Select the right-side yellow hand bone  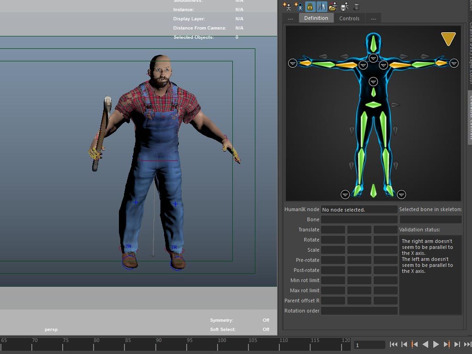[x=441, y=63]
